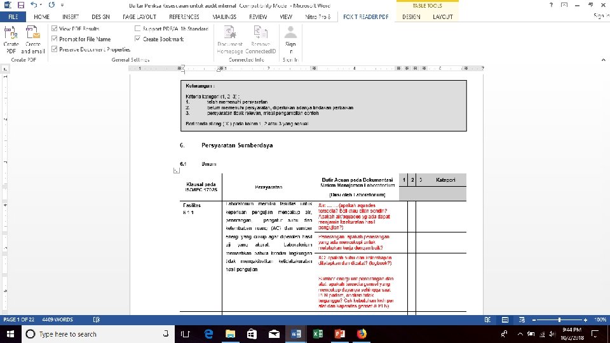
Task: Open the Document Homepage button
Action: coord(230,41)
